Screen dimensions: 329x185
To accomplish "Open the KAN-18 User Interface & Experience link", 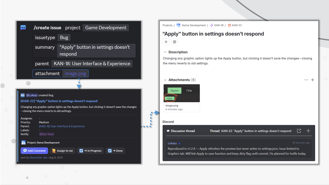I will (62, 126).
